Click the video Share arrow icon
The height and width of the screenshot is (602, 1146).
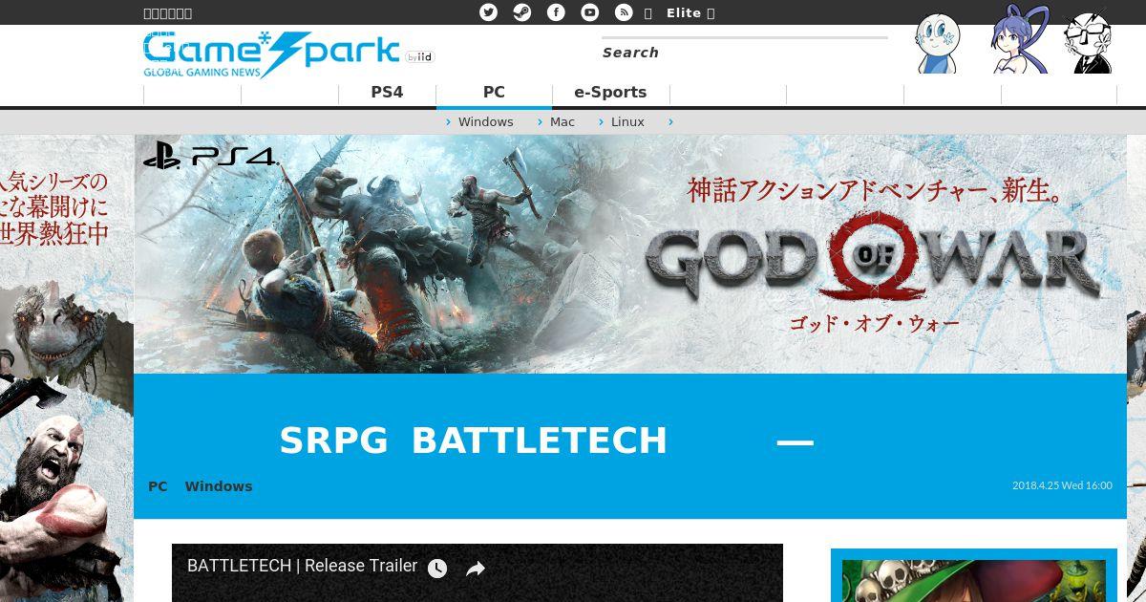[x=476, y=569]
